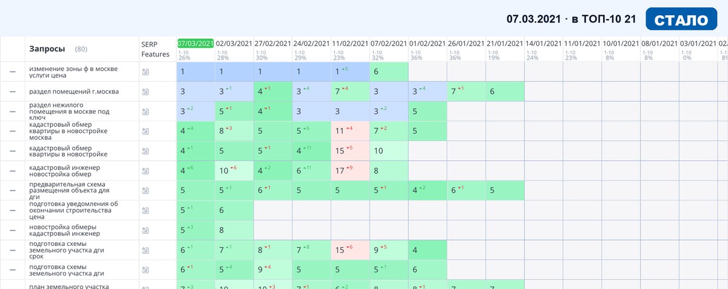Click the 01/02/2021 column header
The height and width of the screenshot is (289, 728).
coord(428,44)
